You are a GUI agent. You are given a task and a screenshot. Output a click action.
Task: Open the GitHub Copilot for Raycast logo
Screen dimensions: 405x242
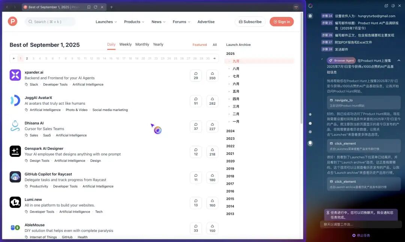15,177
